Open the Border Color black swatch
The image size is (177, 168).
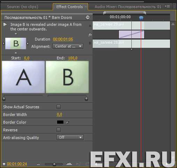60,122
